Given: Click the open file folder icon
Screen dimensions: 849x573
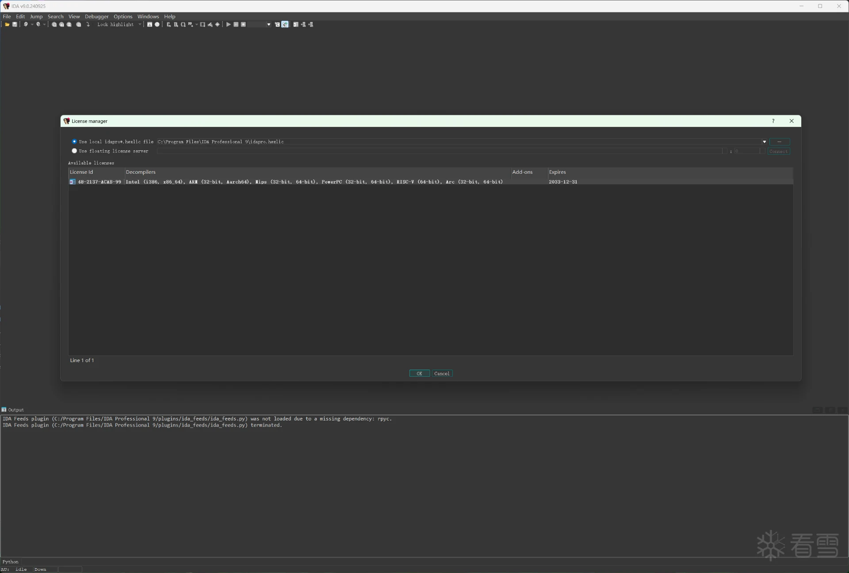Looking at the screenshot, I should pyautogui.click(x=7, y=25).
